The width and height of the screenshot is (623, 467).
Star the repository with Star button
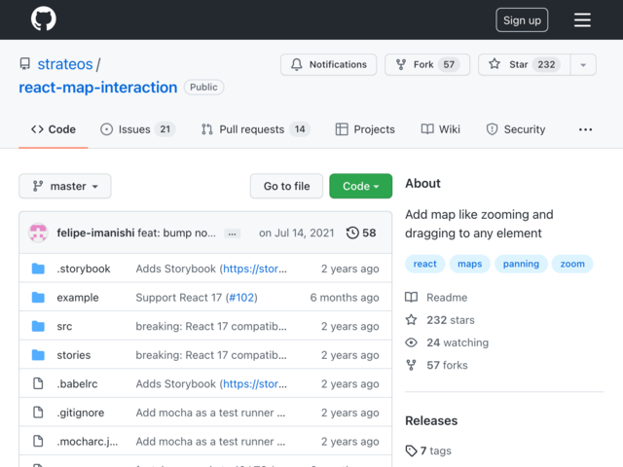524,64
